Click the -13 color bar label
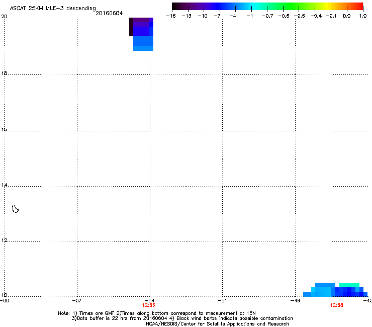The width and height of the screenshot is (372, 327). [x=187, y=16]
